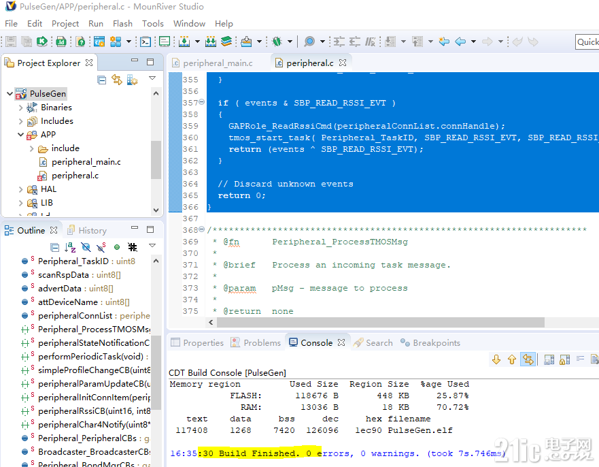Screen dimensions: 599x467
Task: Click the editor horizontal scrollbar
Action: pos(381,323)
